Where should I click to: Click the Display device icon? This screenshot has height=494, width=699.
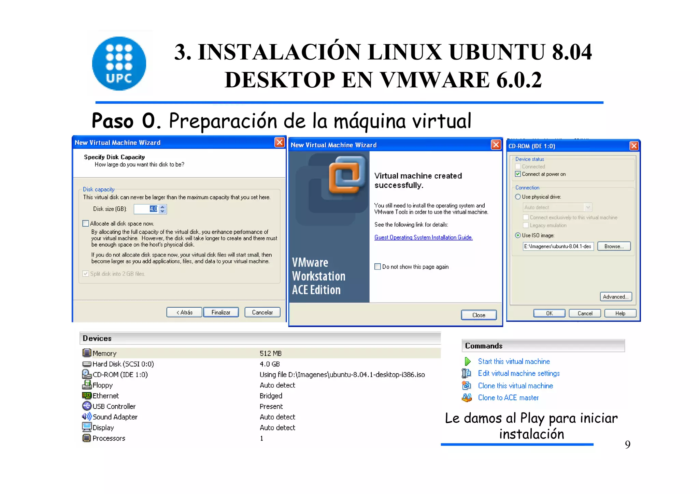[87, 427]
